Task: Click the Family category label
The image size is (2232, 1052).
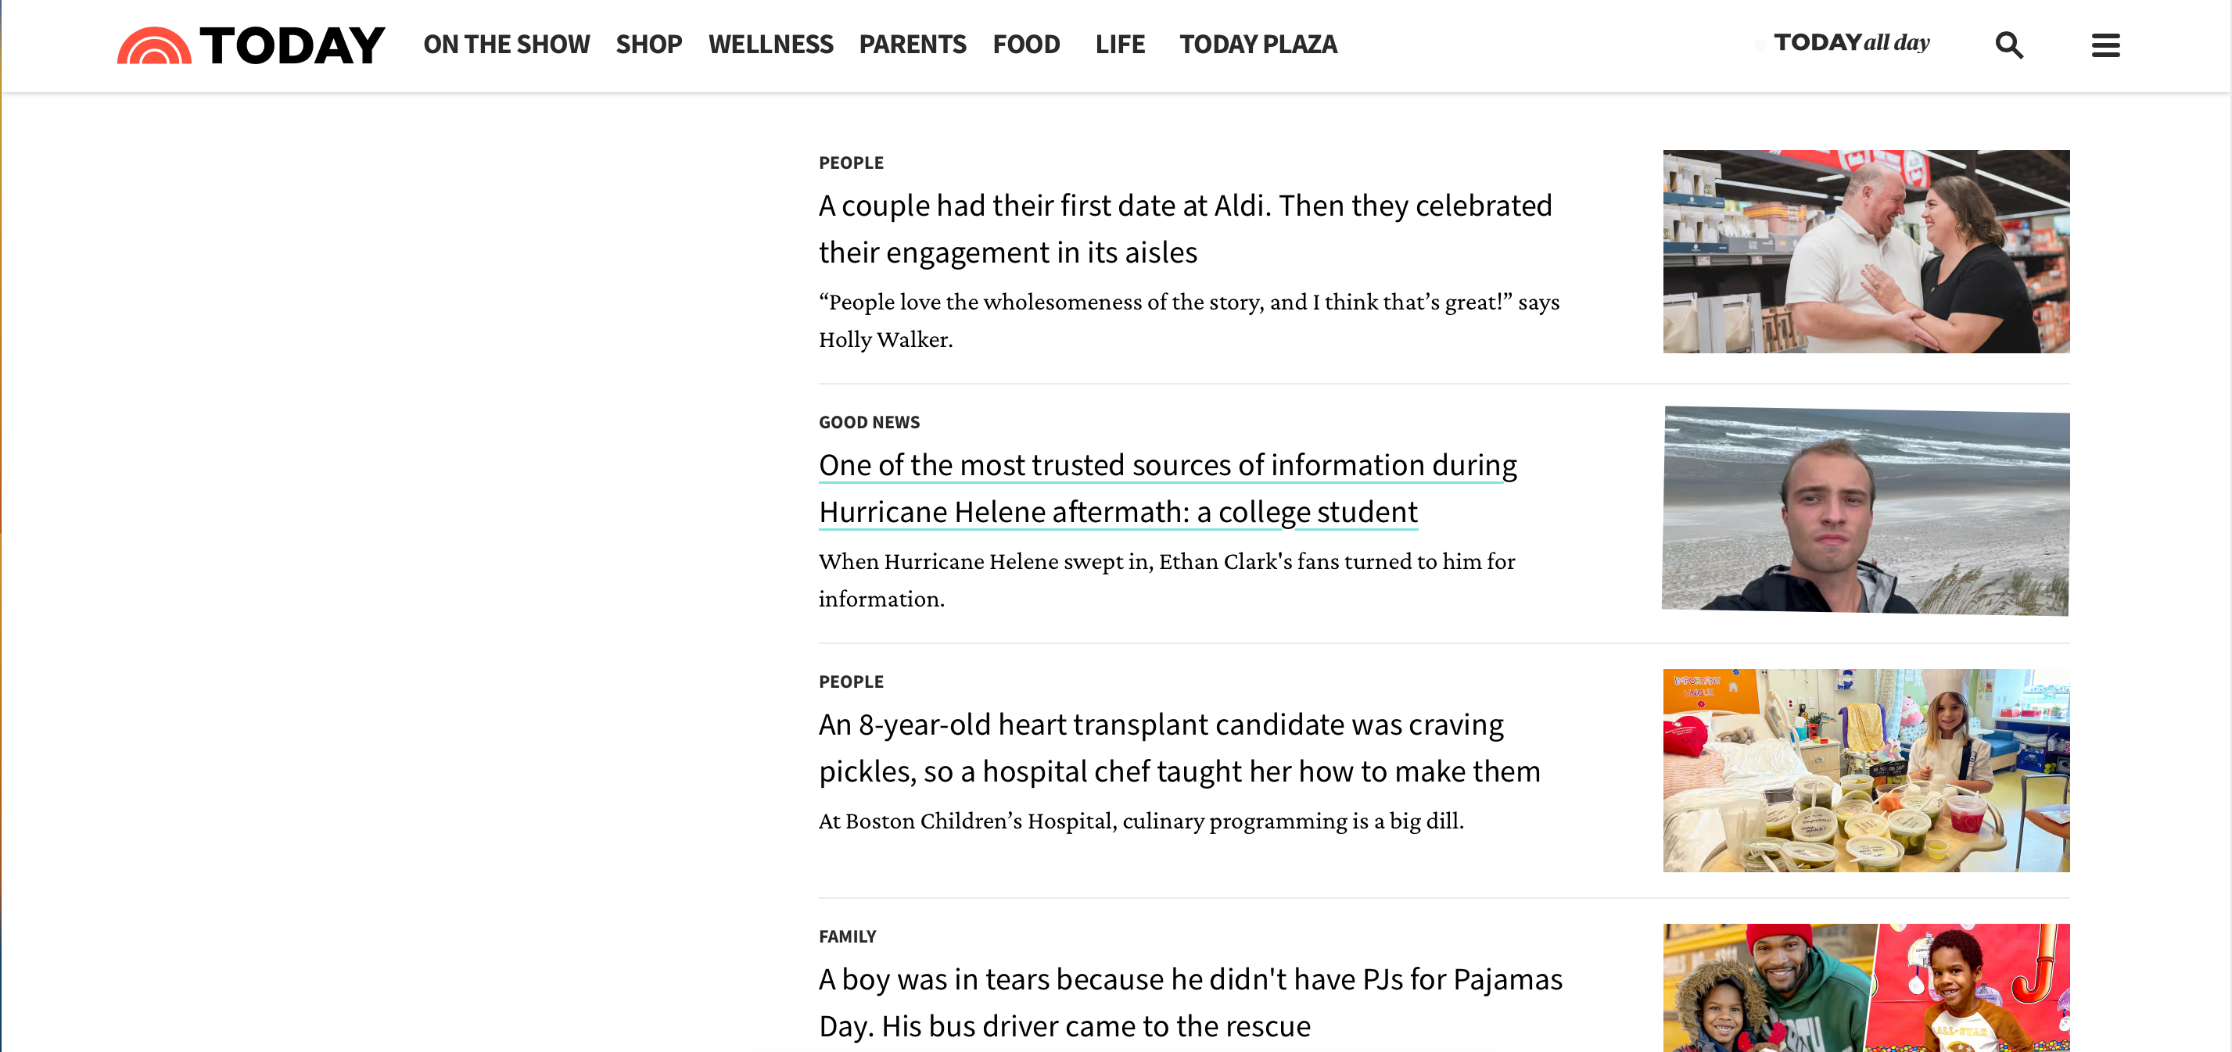Action: 846,936
